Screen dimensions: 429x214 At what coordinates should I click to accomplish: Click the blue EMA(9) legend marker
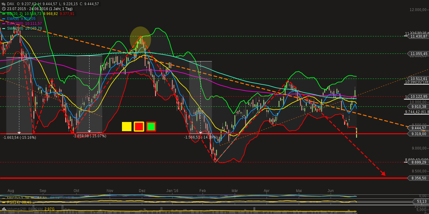[3, 19]
